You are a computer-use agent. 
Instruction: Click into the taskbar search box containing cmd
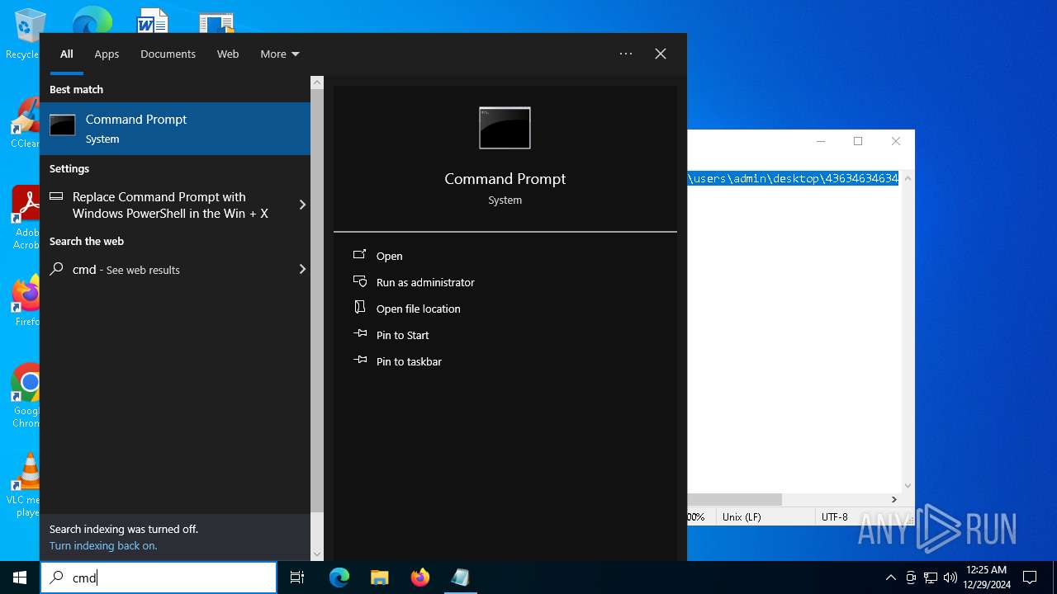[x=159, y=577]
